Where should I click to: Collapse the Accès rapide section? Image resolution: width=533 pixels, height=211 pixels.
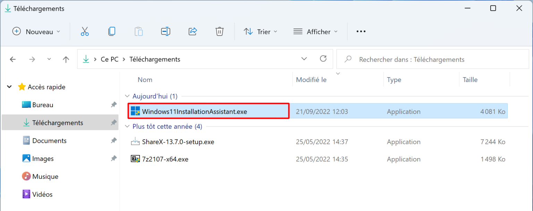coord(9,87)
